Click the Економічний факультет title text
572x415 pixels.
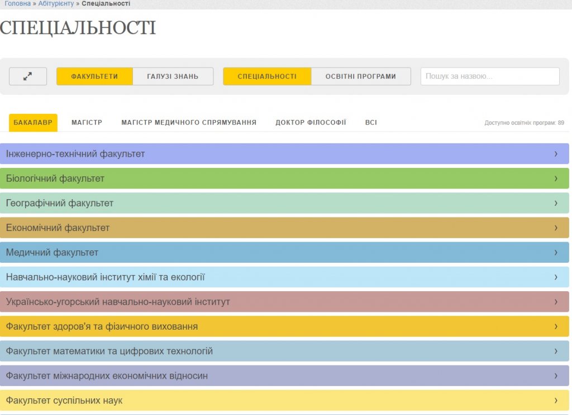[58, 228]
